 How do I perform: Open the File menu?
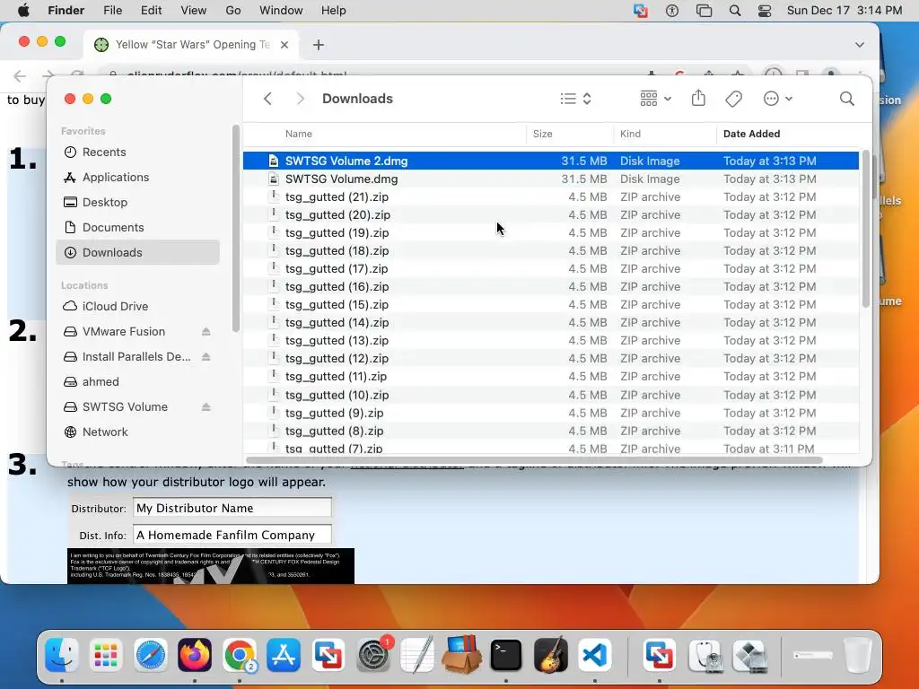(x=112, y=11)
